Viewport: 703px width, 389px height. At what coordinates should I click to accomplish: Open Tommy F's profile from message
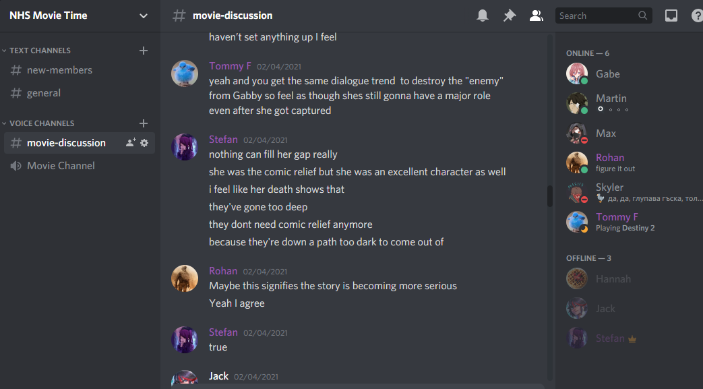230,66
